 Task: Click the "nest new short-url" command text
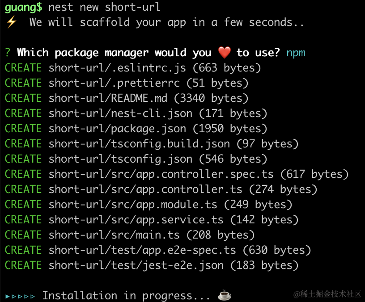(x=104, y=7)
